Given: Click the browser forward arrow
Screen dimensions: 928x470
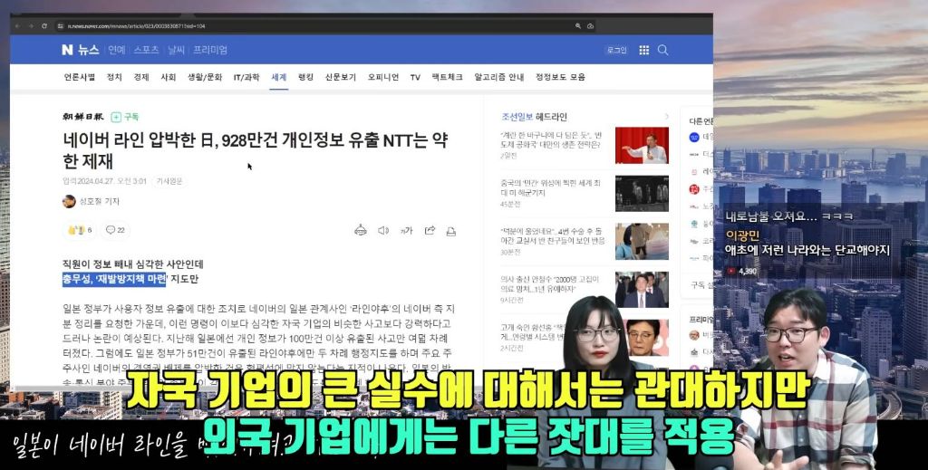Looking at the screenshot, I should (x=31, y=26).
